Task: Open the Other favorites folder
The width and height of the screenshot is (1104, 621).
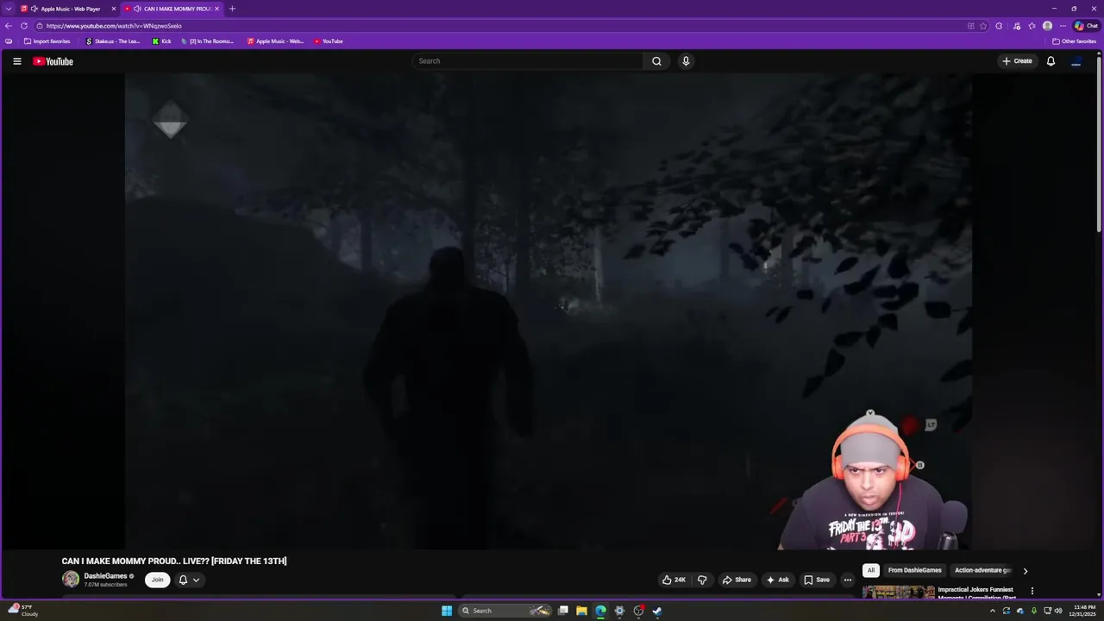Action: (x=1074, y=41)
